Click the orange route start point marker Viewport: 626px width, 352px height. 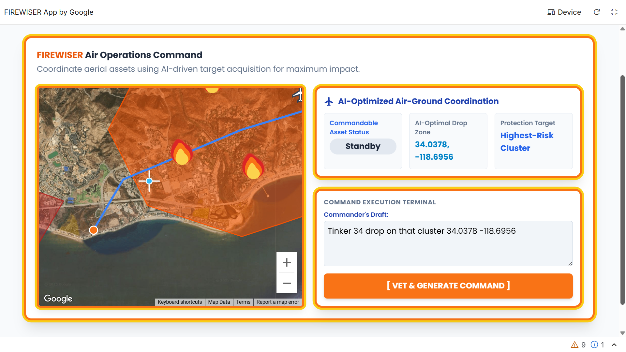point(94,230)
